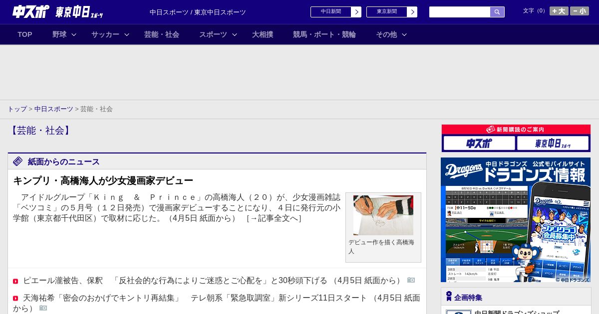Click the 中スポ logo in header
The height and width of the screenshot is (314, 599).
coord(31,11)
